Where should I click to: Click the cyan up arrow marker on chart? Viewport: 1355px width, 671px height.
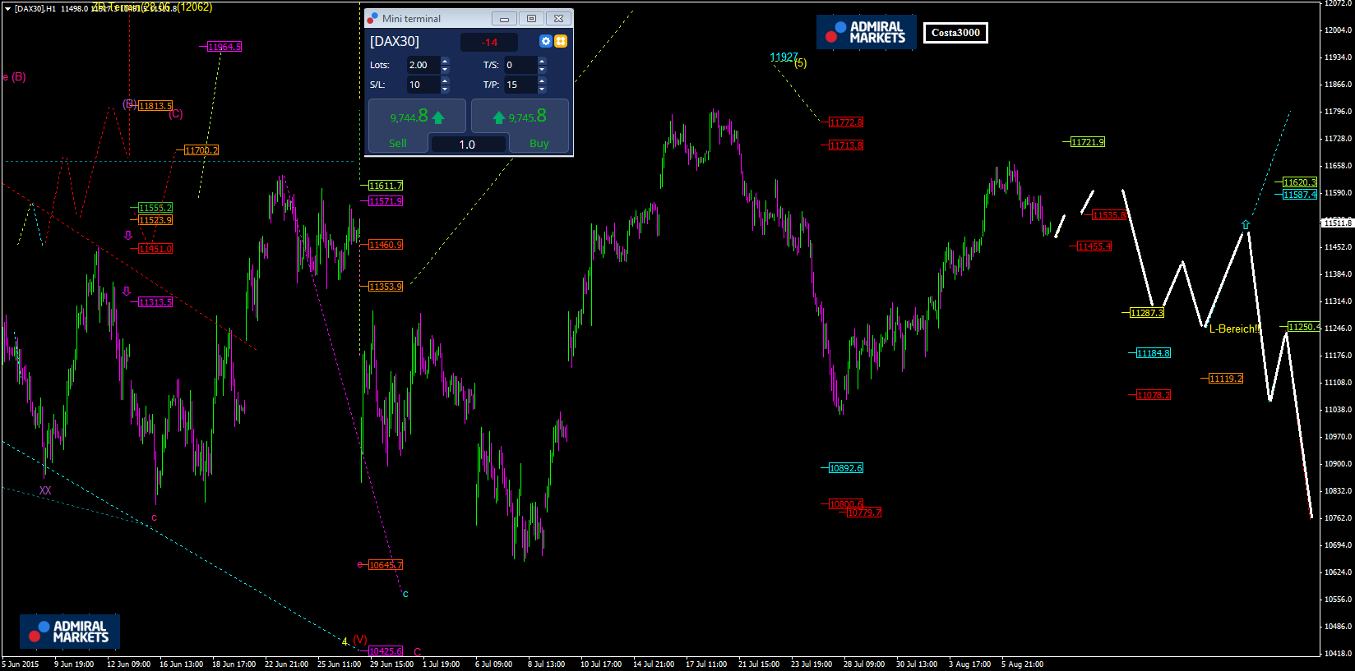coord(1246,225)
